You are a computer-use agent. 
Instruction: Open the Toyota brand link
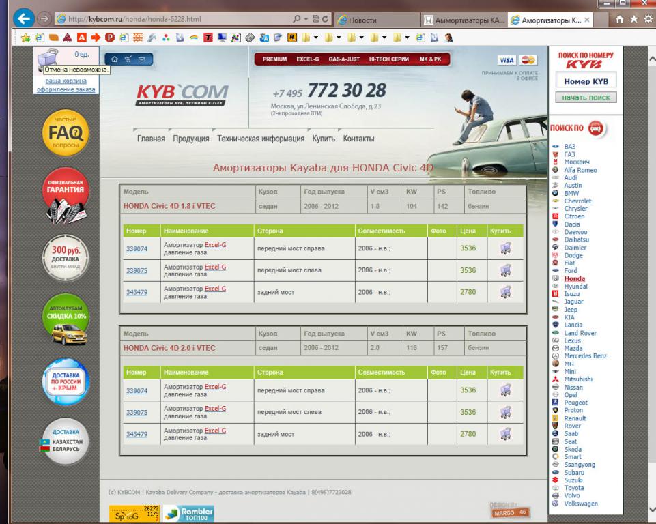click(x=573, y=488)
